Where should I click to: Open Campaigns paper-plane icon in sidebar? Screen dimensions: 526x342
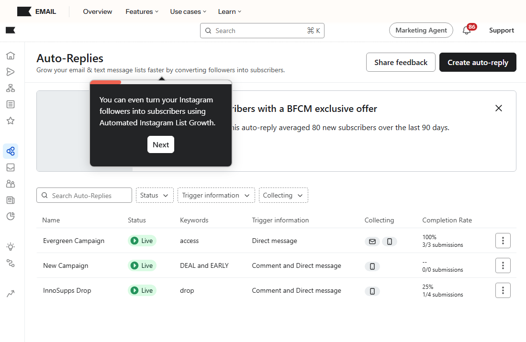11,72
